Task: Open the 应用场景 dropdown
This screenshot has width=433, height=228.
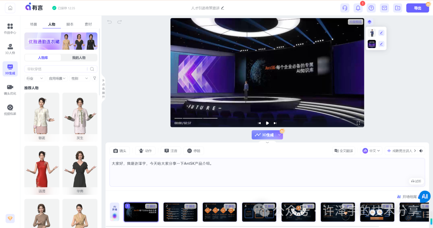Action: (x=57, y=79)
